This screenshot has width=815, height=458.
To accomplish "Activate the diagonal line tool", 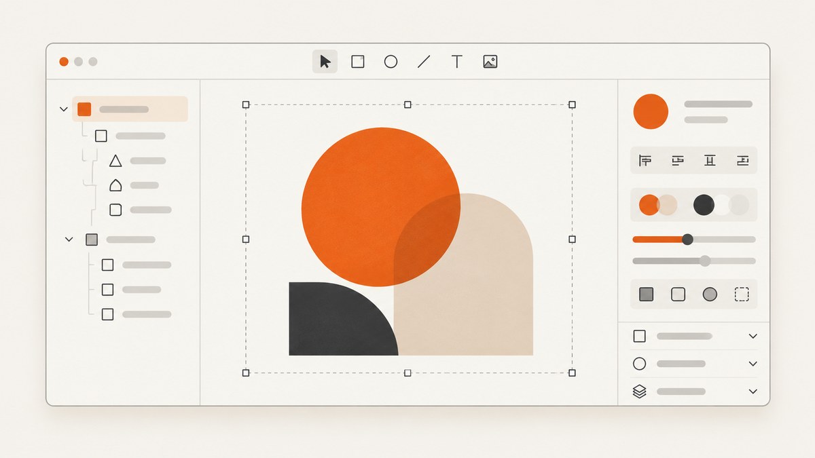I will 424,62.
